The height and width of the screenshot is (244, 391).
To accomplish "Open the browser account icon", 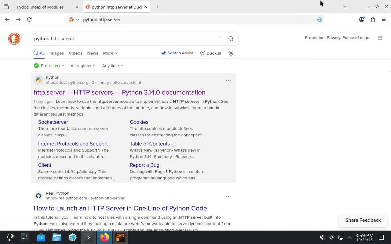I will click(362, 20).
